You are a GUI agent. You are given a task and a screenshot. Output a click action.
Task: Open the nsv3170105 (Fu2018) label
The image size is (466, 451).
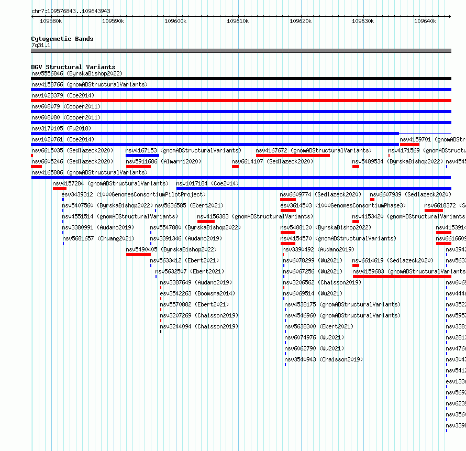[61, 128]
